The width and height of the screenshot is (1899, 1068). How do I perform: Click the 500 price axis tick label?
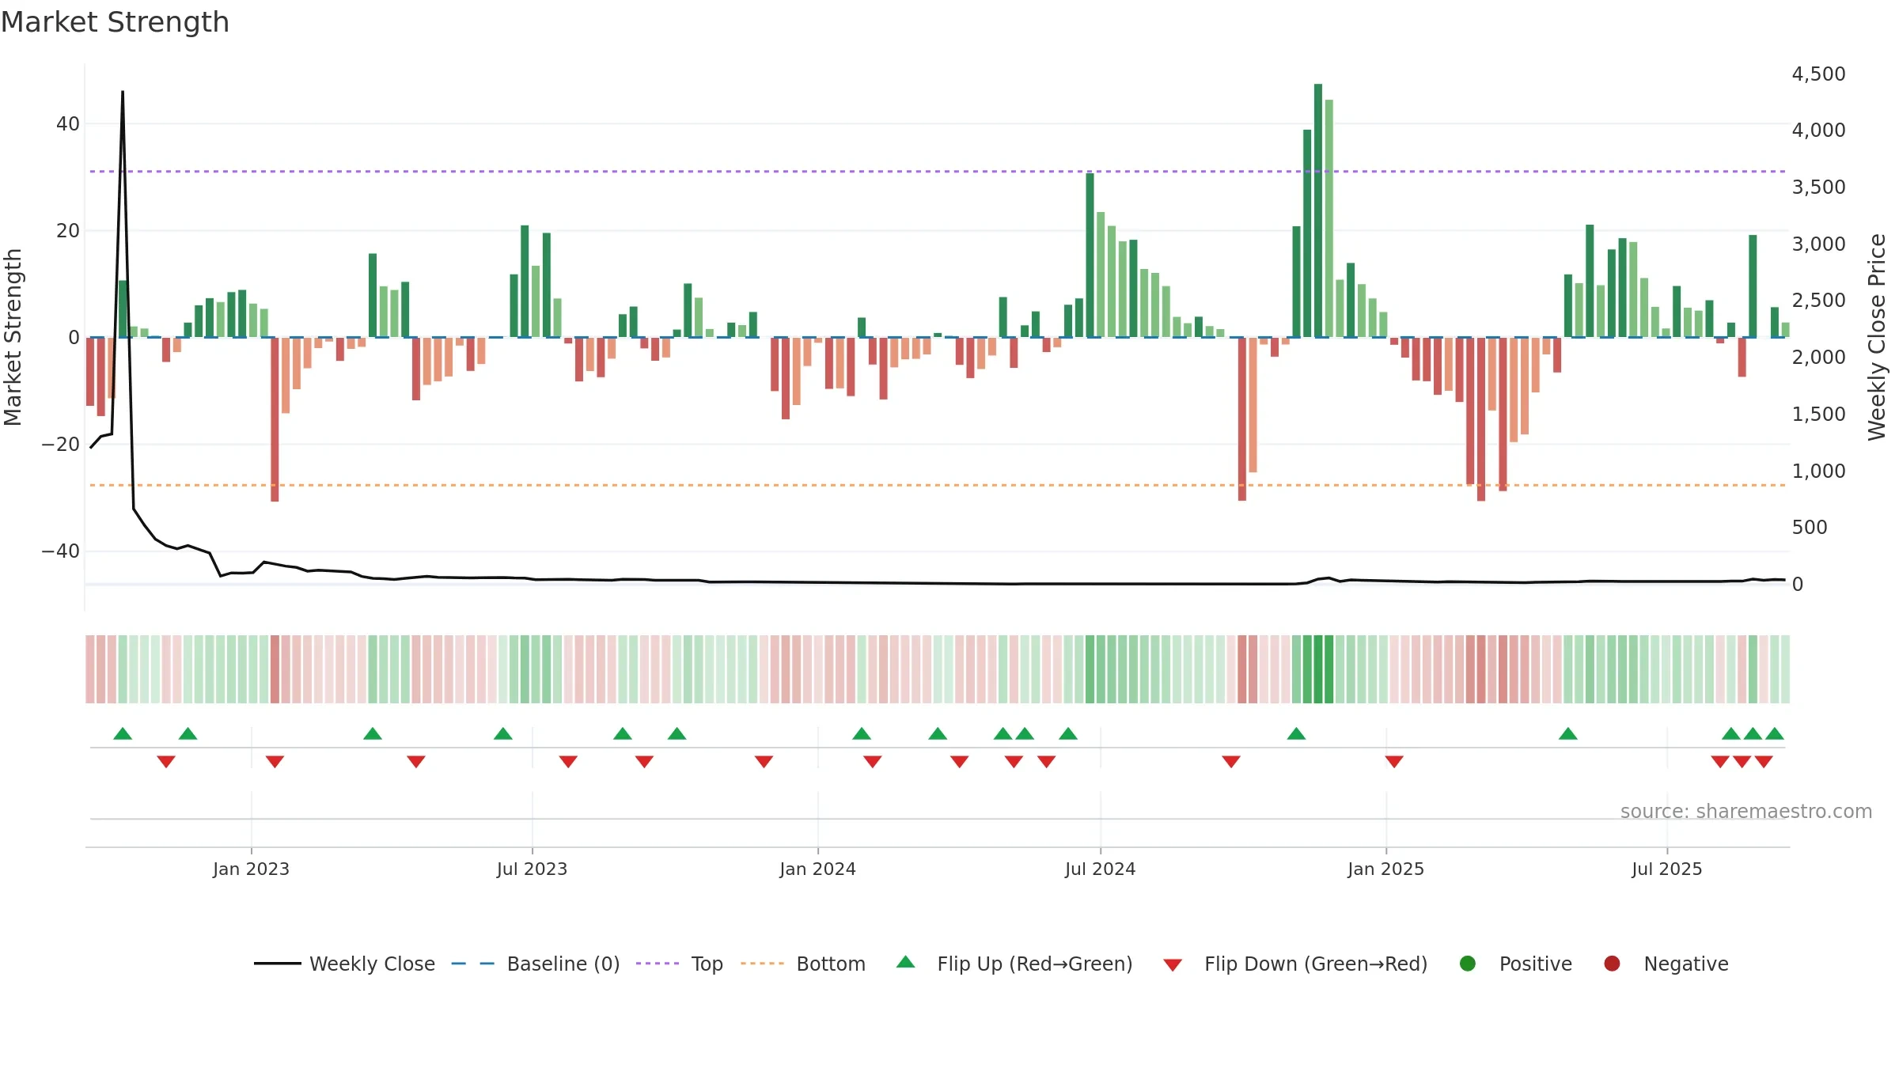pyautogui.click(x=1810, y=528)
